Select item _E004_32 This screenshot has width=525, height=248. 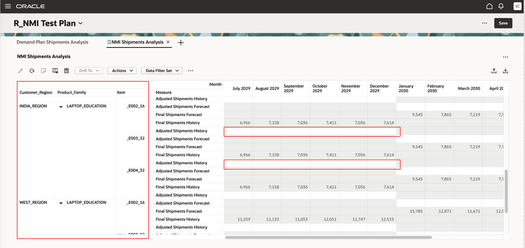[136, 171]
